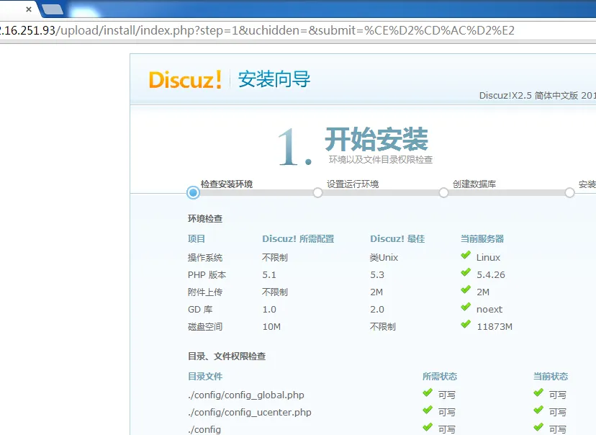Click current-status check for ./config directory
The height and width of the screenshot is (435, 596).
(538, 427)
